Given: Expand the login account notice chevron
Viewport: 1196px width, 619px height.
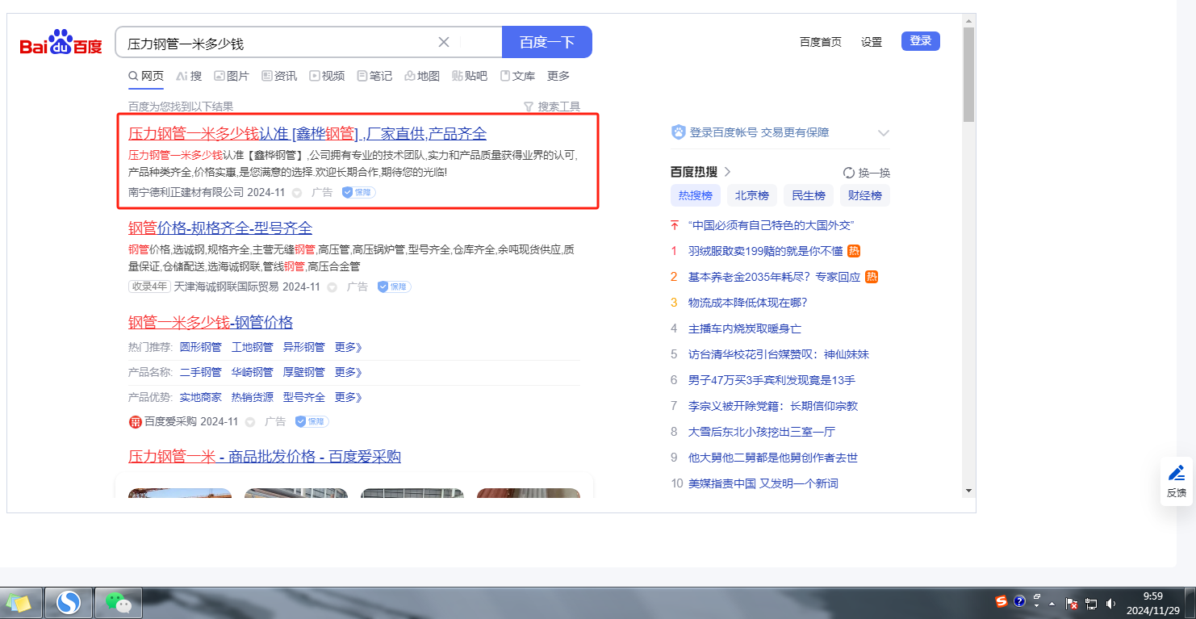Looking at the screenshot, I should [x=883, y=132].
